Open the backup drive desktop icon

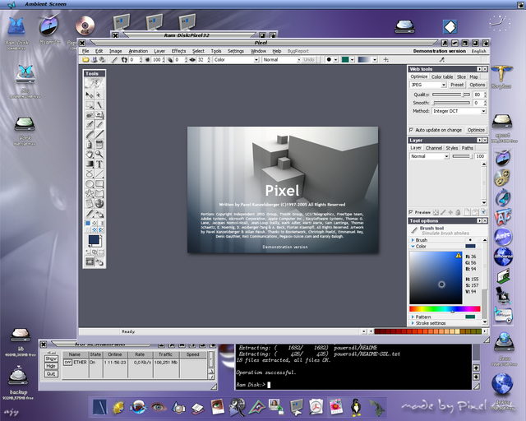click(18, 375)
